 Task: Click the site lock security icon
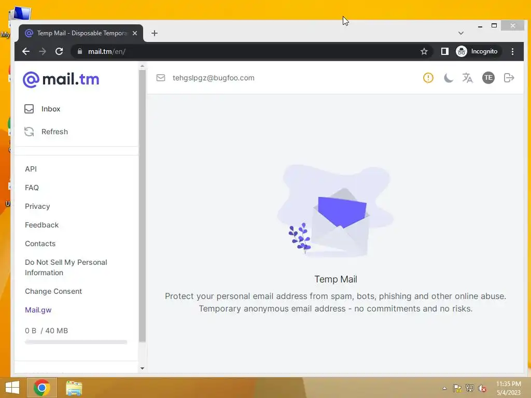pos(80,51)
